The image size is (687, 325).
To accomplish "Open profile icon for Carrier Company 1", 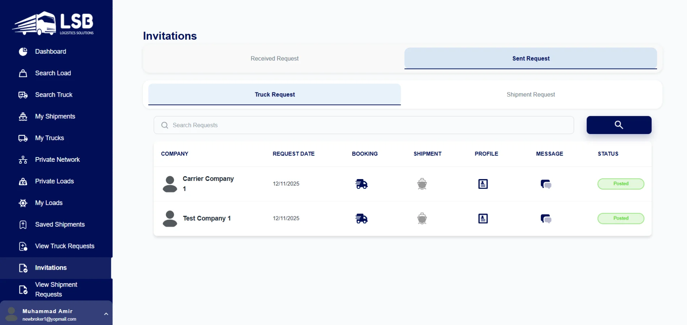I will pos(483,184).
